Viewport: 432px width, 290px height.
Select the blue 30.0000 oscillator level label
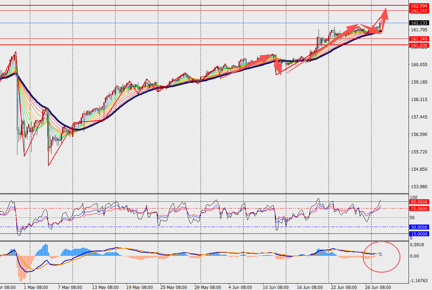click(x=419, y=227)
